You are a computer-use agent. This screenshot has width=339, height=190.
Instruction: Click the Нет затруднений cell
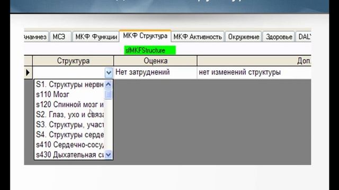155,72
